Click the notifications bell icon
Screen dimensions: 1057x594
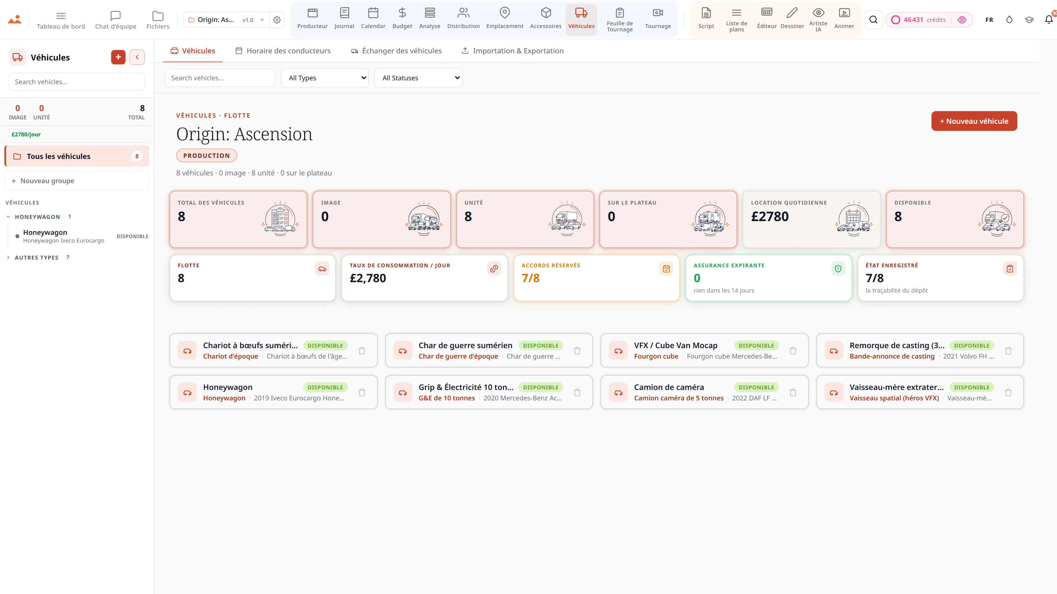(1049, 19)
